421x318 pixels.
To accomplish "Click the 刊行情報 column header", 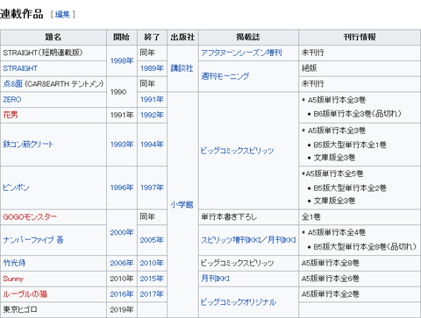I will [x=360, y=37].
